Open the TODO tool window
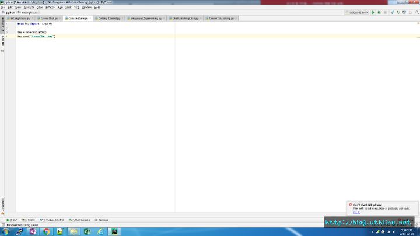This screenshot has height=236, width=420. click(x=29, y=220)
